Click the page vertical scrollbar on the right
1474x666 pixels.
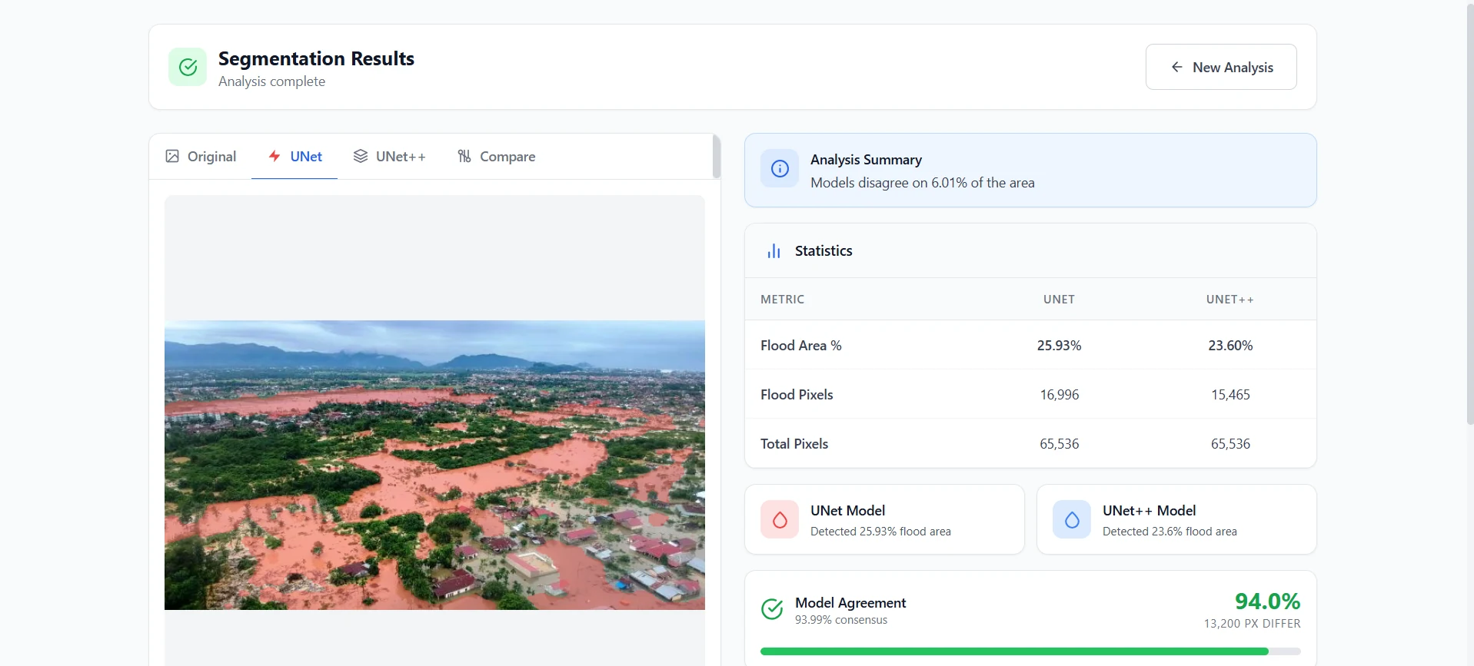pos(1469,213)
